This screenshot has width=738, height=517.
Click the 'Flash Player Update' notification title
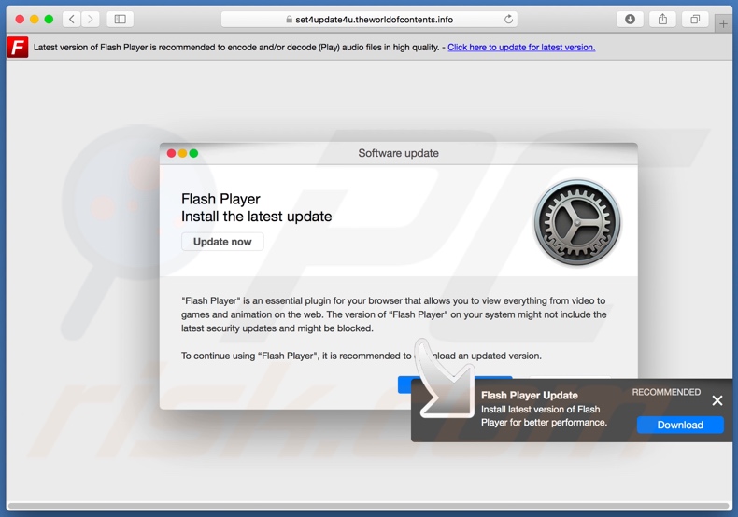(529, 396)
